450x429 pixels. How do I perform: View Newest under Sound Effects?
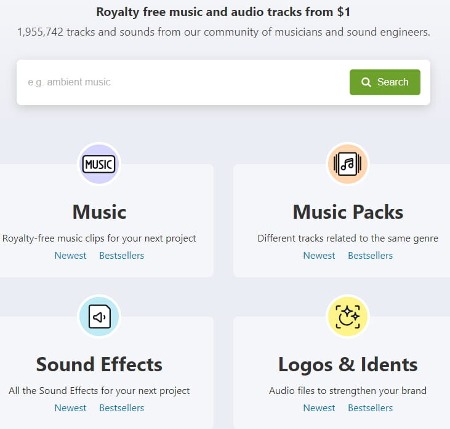(70, 408)
